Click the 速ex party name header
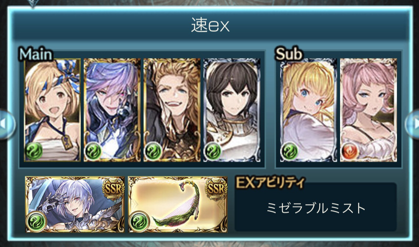This screenshot has height=247, width=419. (210, 26)
